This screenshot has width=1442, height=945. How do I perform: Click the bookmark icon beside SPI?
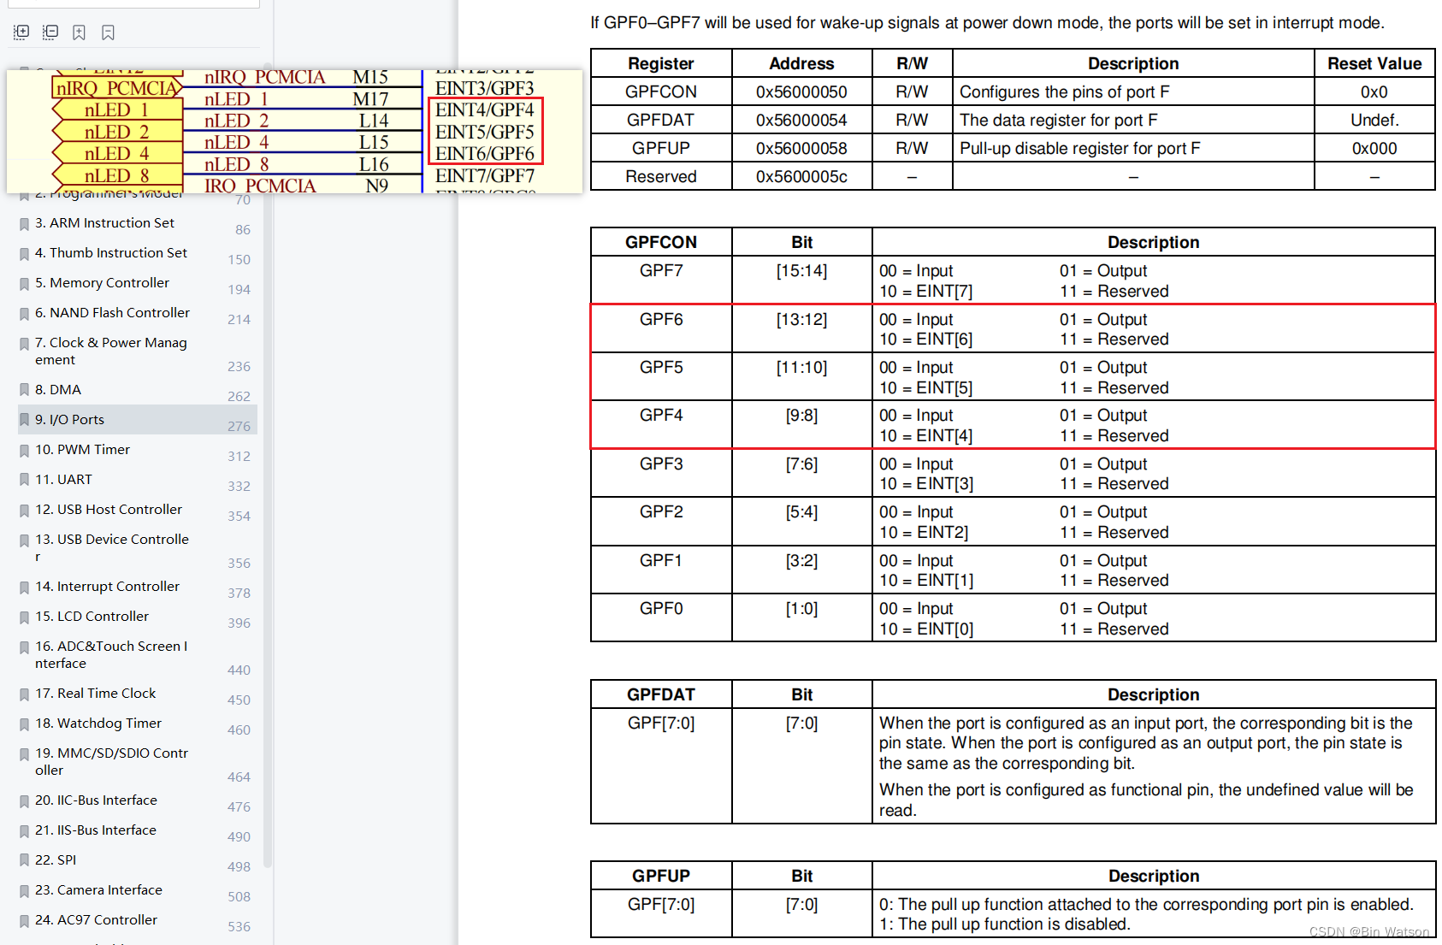tap(24, 861)
